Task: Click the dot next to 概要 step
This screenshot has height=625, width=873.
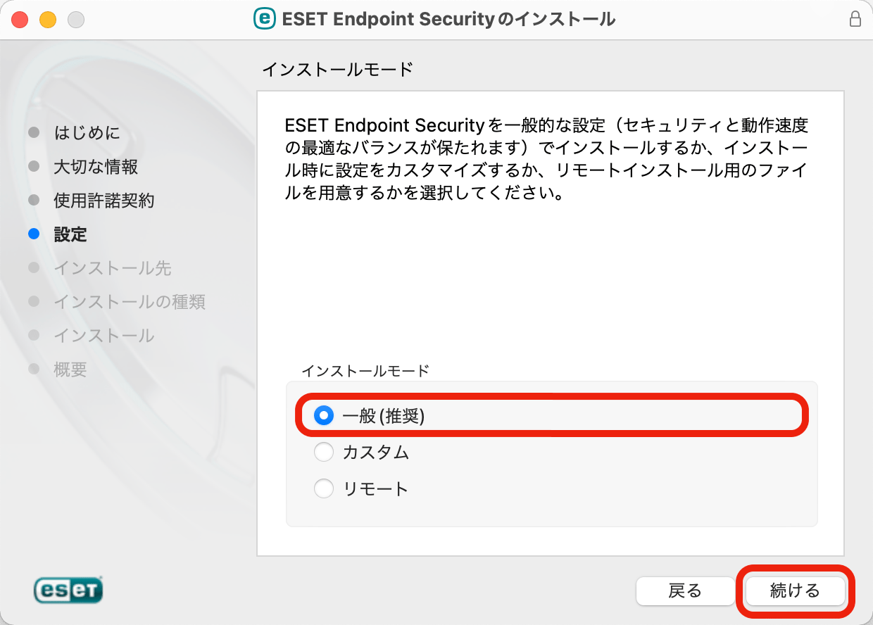Action: (34, 369)
